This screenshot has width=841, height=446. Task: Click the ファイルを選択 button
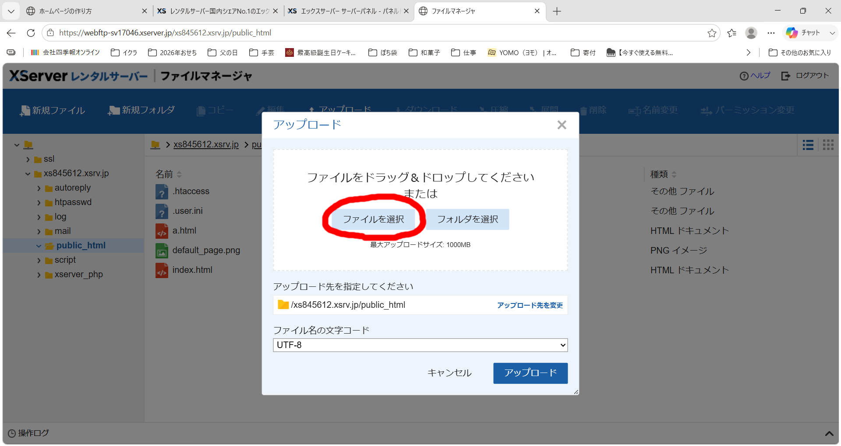[373, 219]
